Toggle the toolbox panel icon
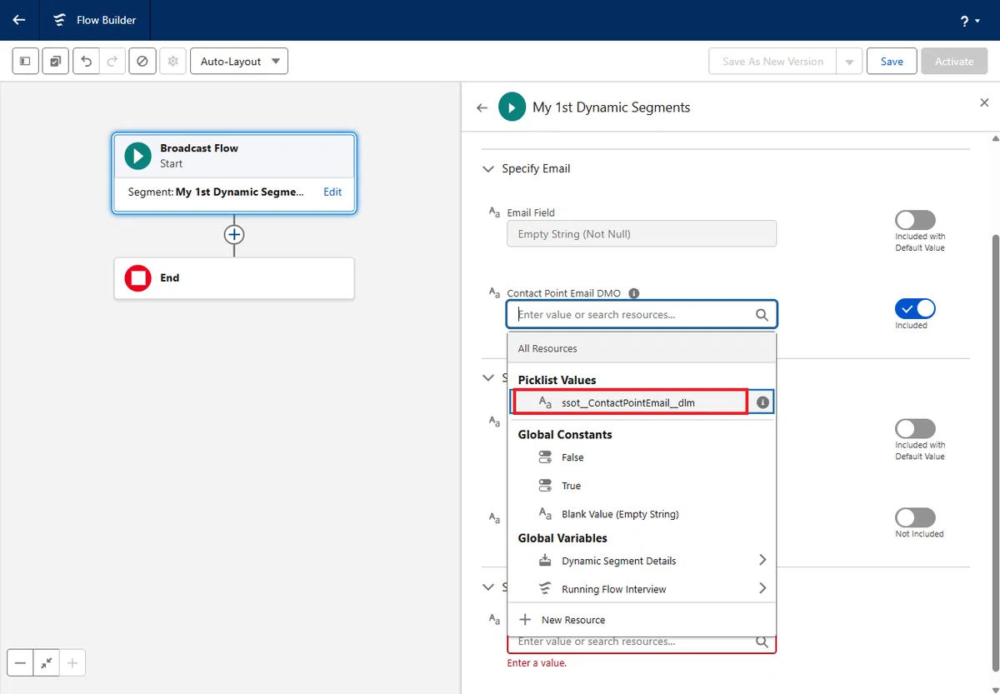The width and height of the screenshot is (1000, 694). click(26, 62)
